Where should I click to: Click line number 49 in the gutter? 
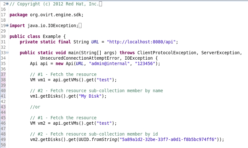[x=3, y=139]
